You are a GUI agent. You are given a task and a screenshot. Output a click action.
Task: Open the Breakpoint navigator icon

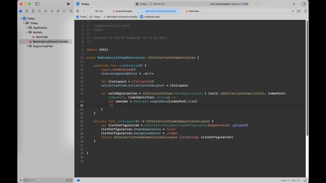pos(65,11)
